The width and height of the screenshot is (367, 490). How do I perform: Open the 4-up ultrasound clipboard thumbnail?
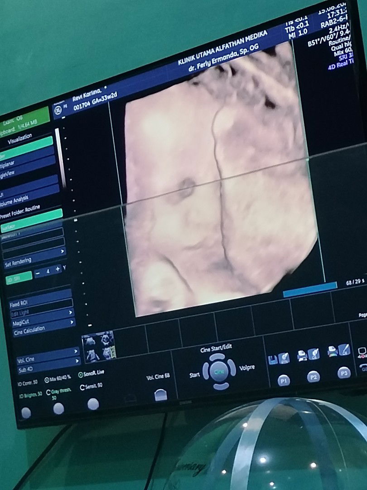coord(98,347)
